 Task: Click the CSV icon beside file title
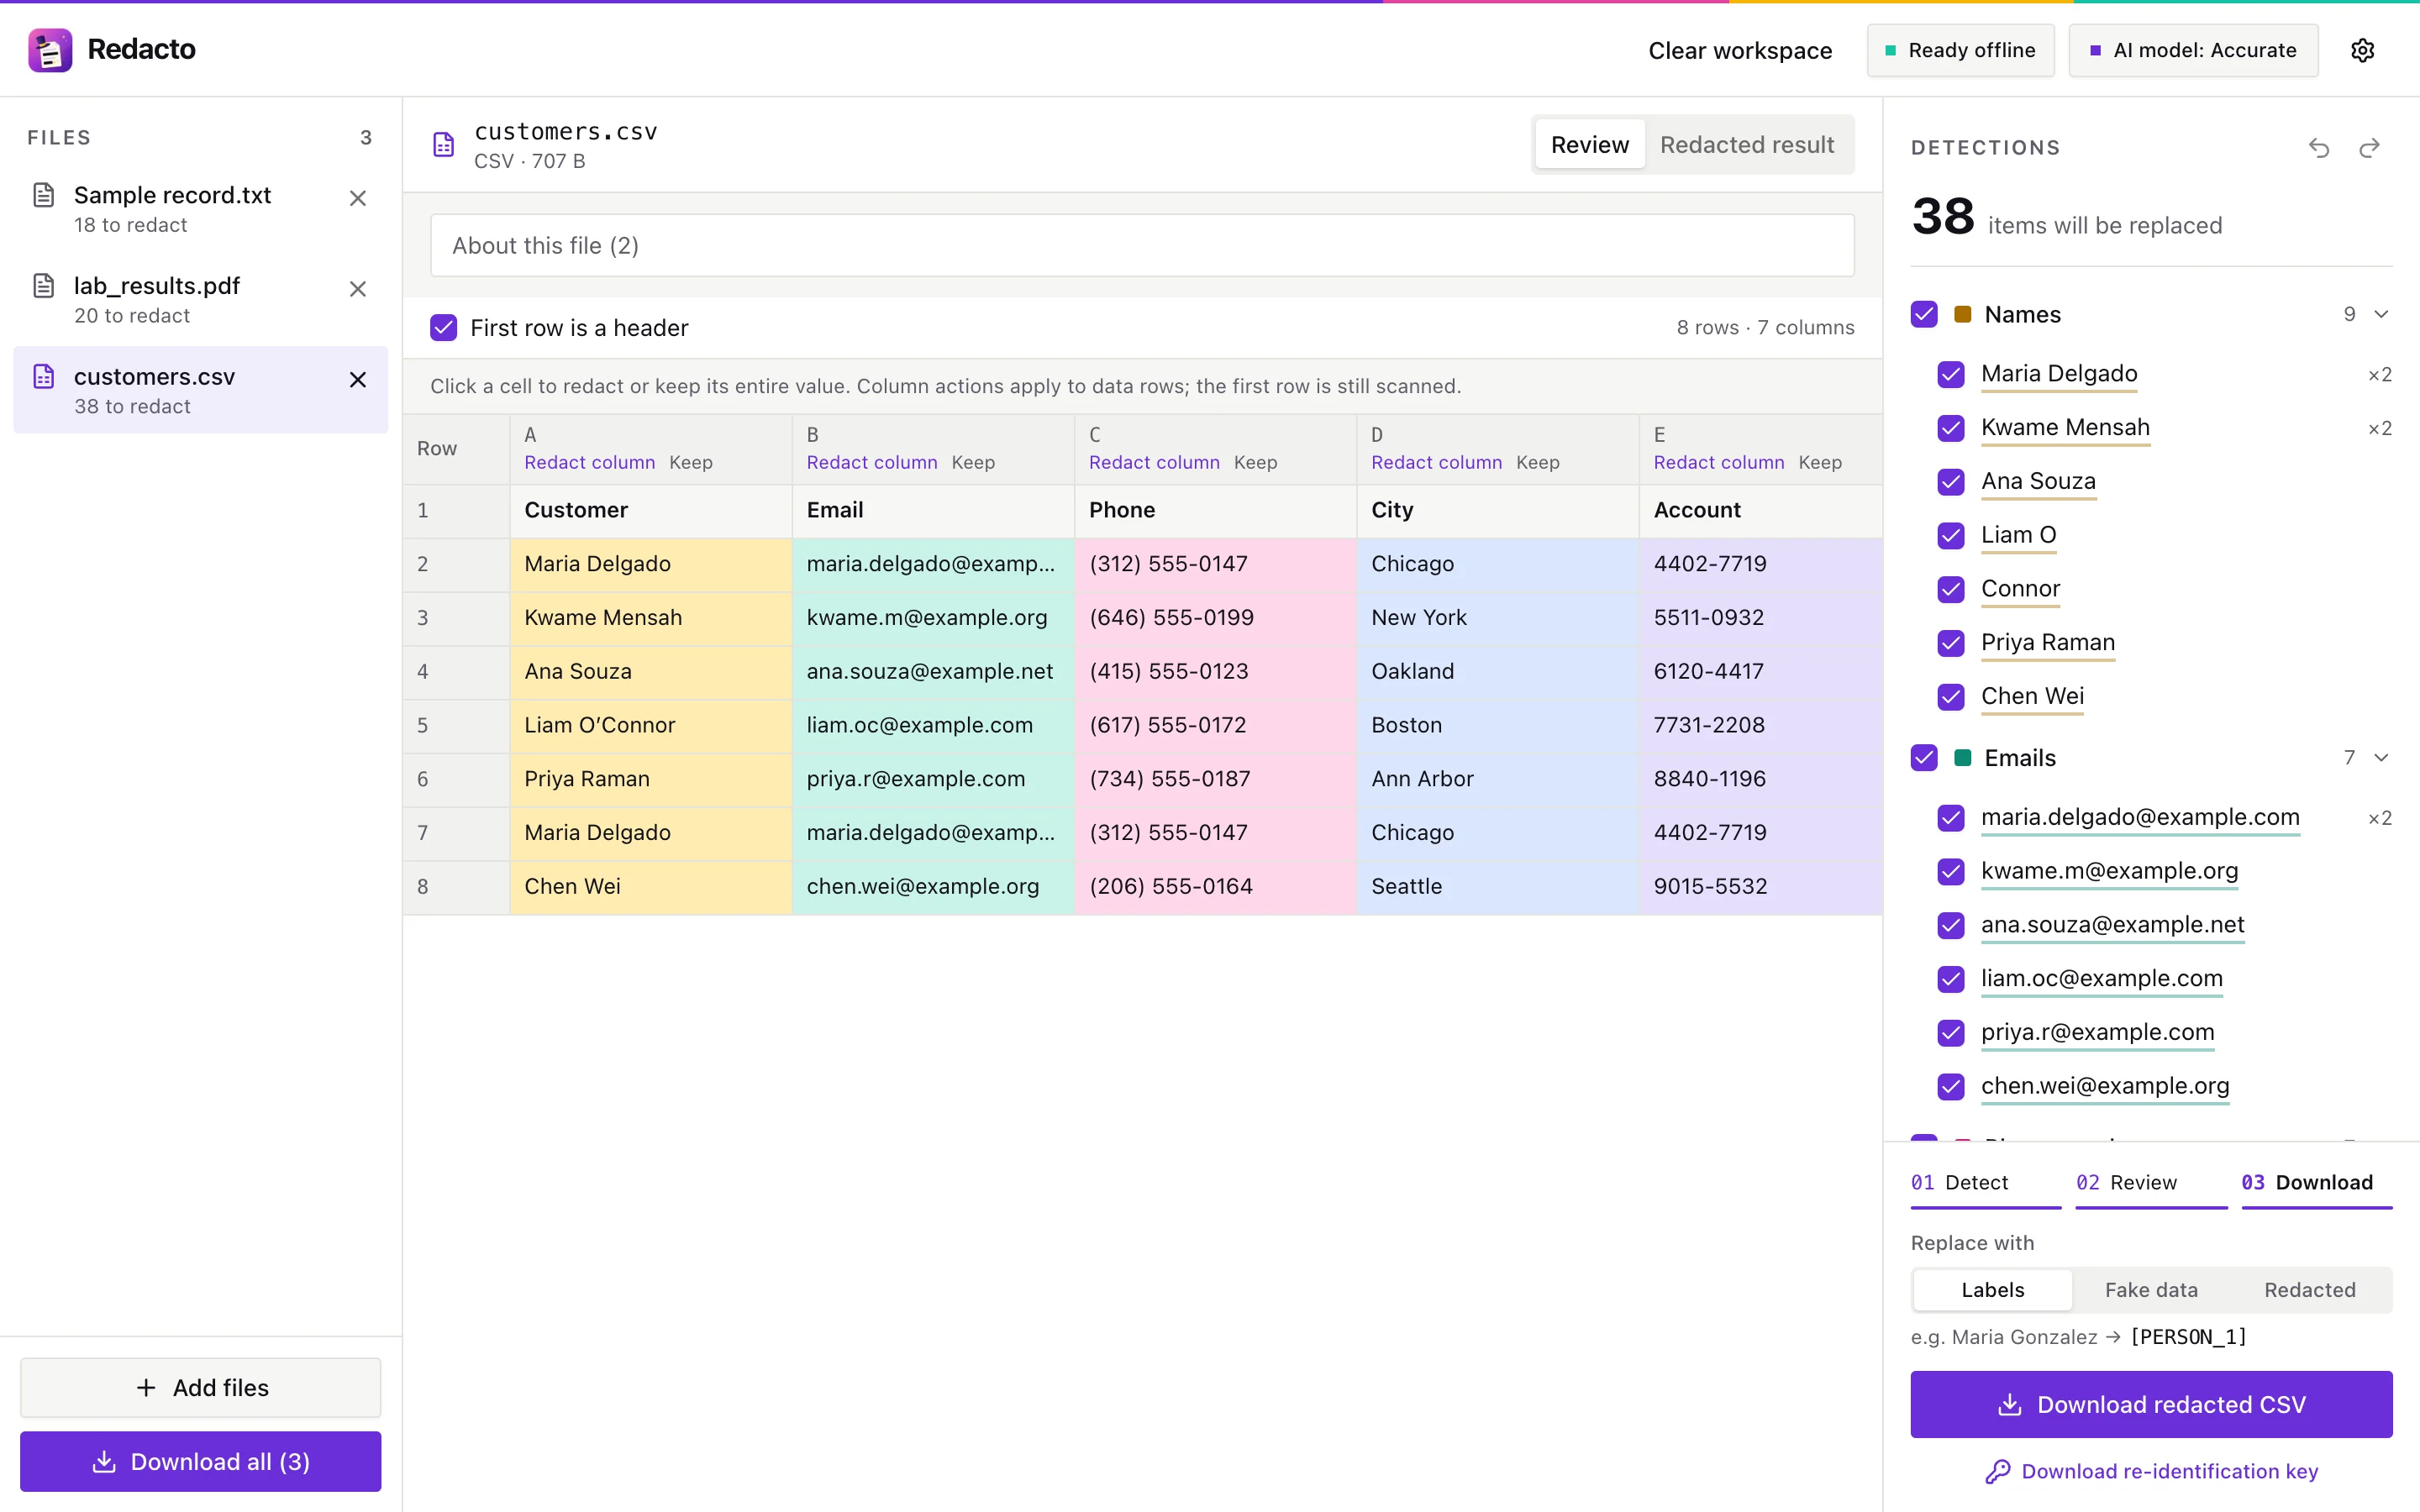tap(443, 145)
